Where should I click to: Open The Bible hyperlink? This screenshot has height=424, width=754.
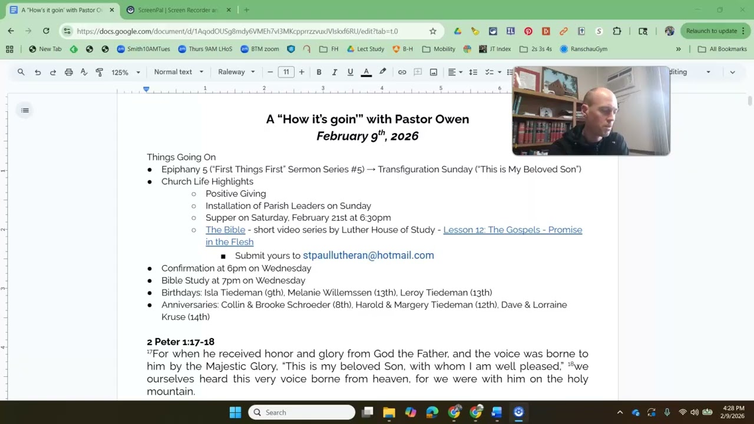coord(226,230)
